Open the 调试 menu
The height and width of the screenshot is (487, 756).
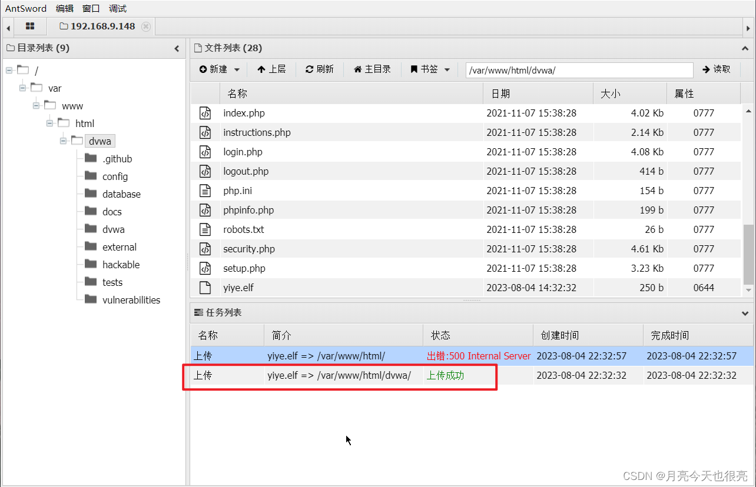coord(118,8)
